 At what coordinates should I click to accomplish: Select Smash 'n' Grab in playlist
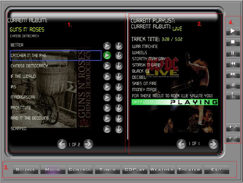146,65
